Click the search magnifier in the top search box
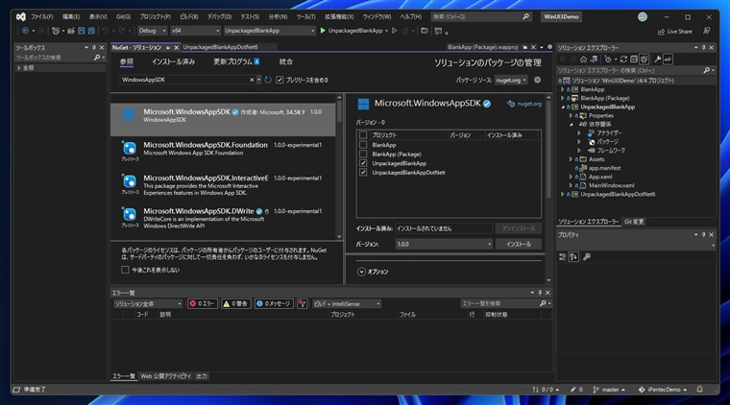 (525, 16)
